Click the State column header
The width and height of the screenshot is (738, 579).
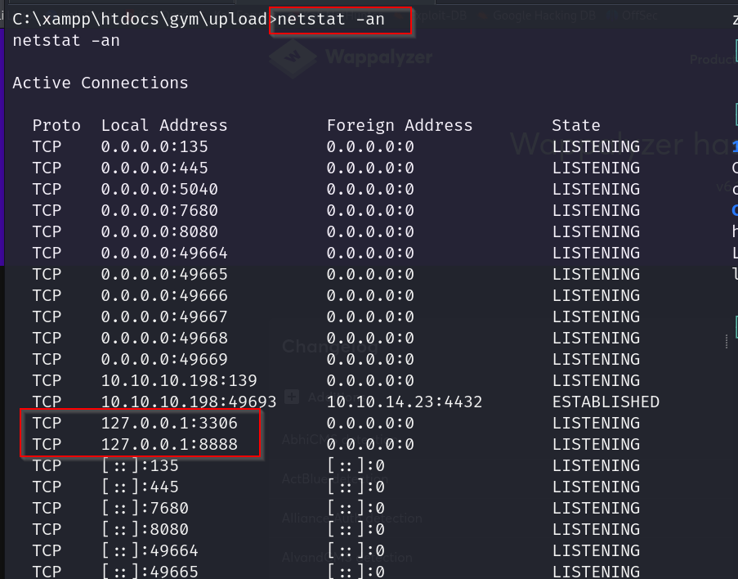[576, 125]
